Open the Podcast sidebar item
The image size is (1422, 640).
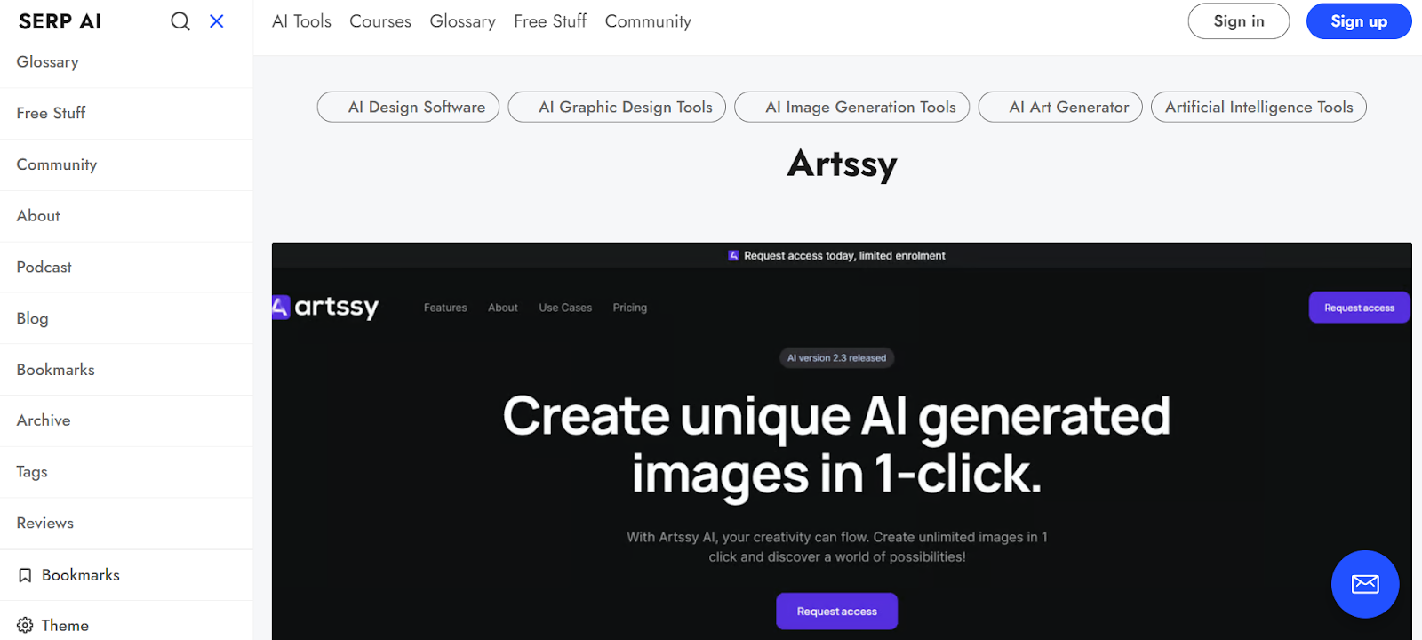pyautogui.click(x=126, y=267)
